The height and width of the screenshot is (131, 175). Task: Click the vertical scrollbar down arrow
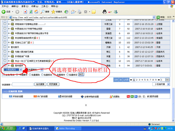173,120
